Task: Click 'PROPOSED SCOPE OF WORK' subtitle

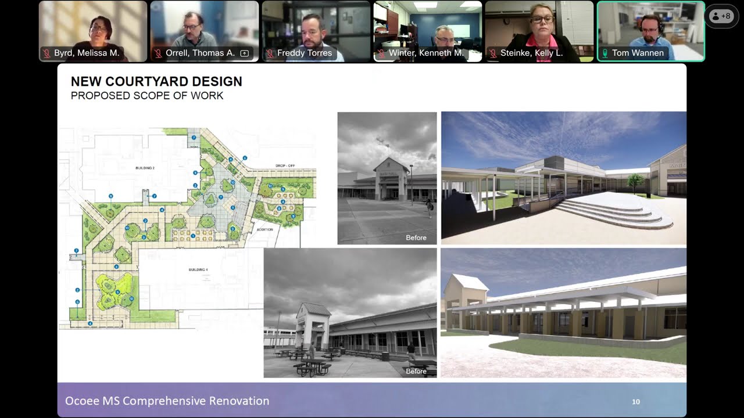Action: [147, 96]
